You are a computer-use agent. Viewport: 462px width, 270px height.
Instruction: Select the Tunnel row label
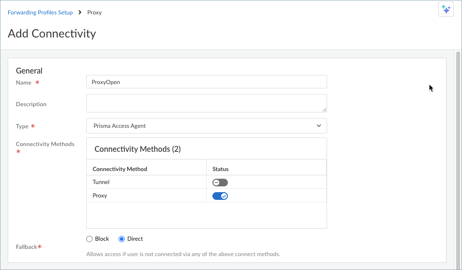(x=101, y=182)
